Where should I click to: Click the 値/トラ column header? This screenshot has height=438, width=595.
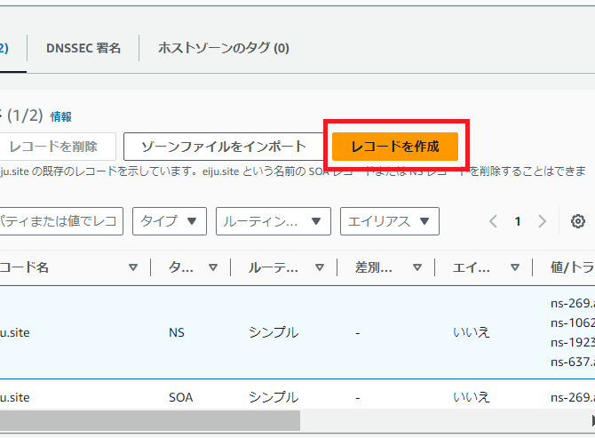click(573, 267)
